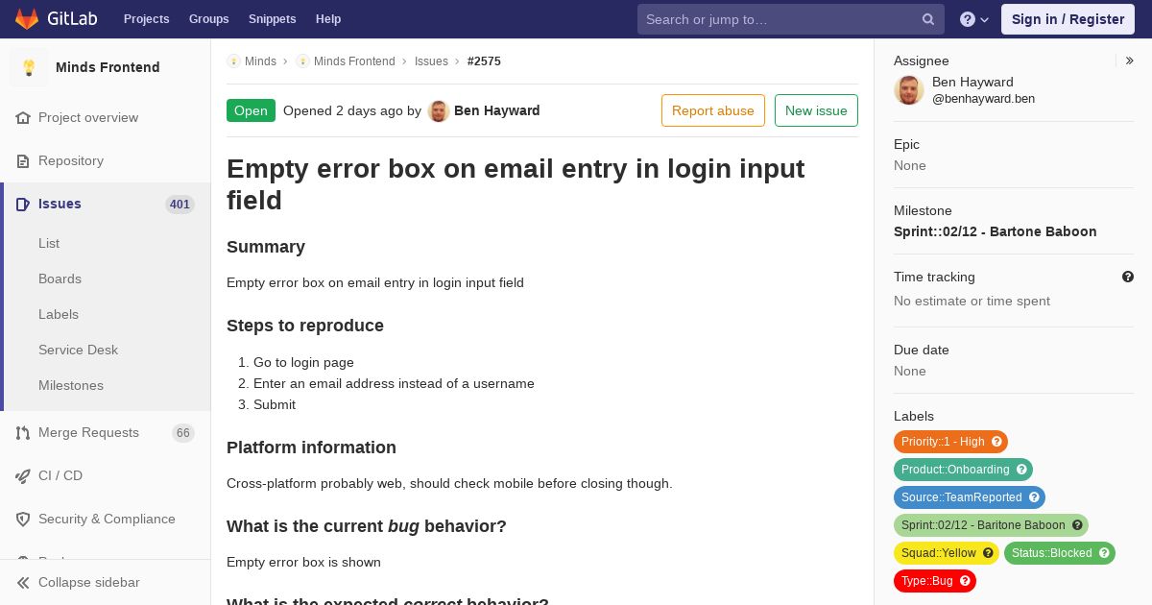Click Issues breadcrumb link
The width and height of the screenshot is (1152, 605).
431,61
